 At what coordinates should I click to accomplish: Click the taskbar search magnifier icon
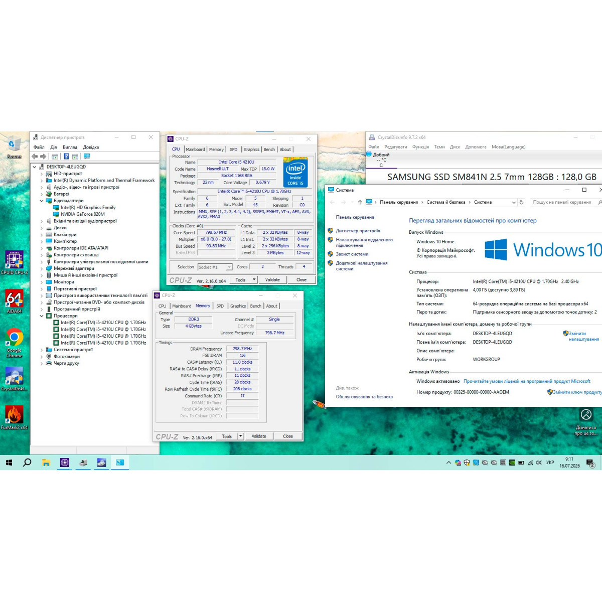click(27, 463)
